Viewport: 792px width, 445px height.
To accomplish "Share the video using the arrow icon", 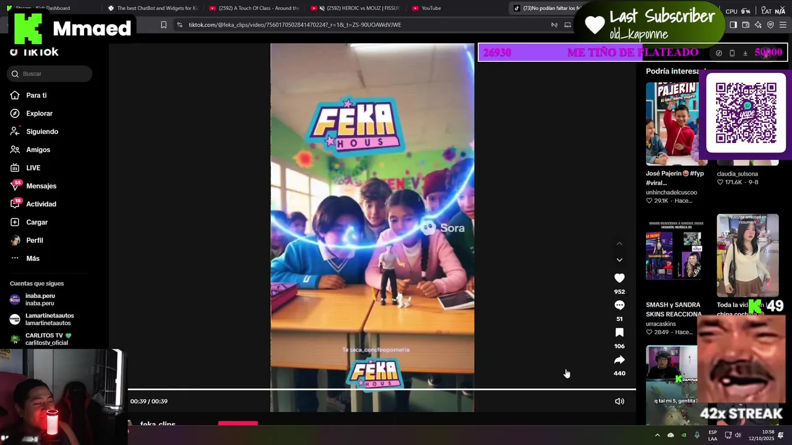I will 619,360.
